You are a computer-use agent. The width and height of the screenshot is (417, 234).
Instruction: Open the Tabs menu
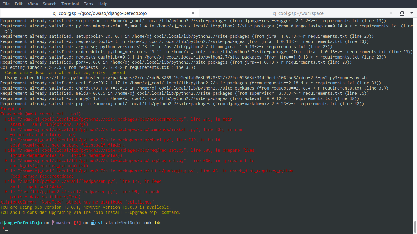89,4
